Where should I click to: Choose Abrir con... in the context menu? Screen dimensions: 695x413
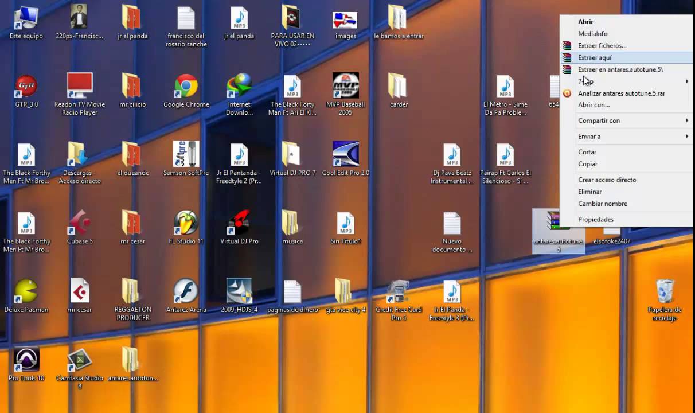click(626, 105)
